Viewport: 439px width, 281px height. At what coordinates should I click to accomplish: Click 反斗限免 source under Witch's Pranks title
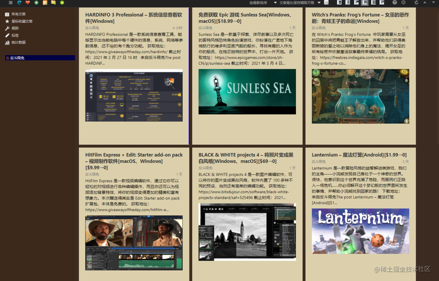319,28
